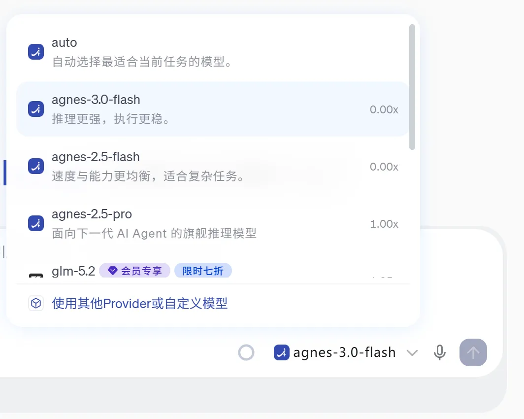This screenshot has height=419, width=524.
Task: Click the 0.00x multiplier of agnes-2.5-flash
Action: coord(384,167)
